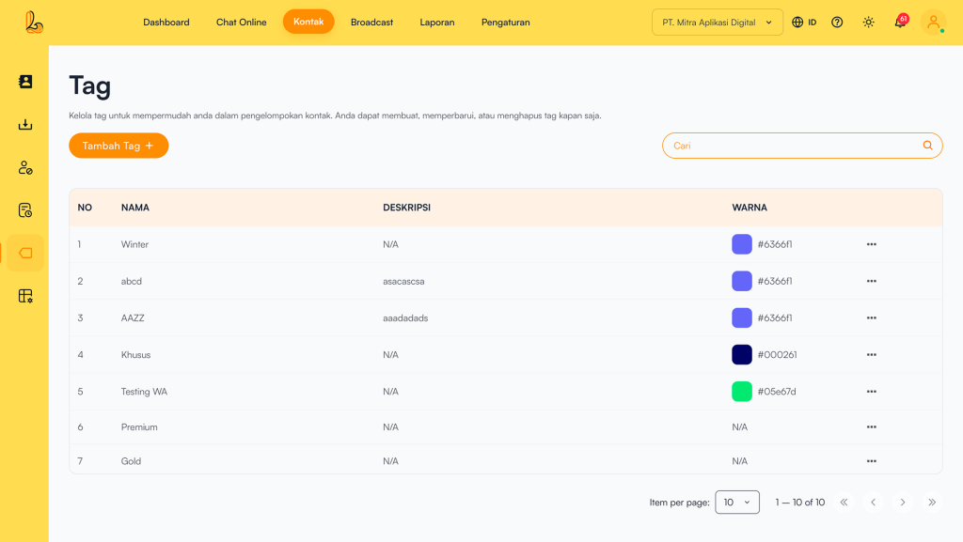Go to the last page arrow button
Image resolution: width=963 pixels, height=542 pixels.
[x=932, y=503]
